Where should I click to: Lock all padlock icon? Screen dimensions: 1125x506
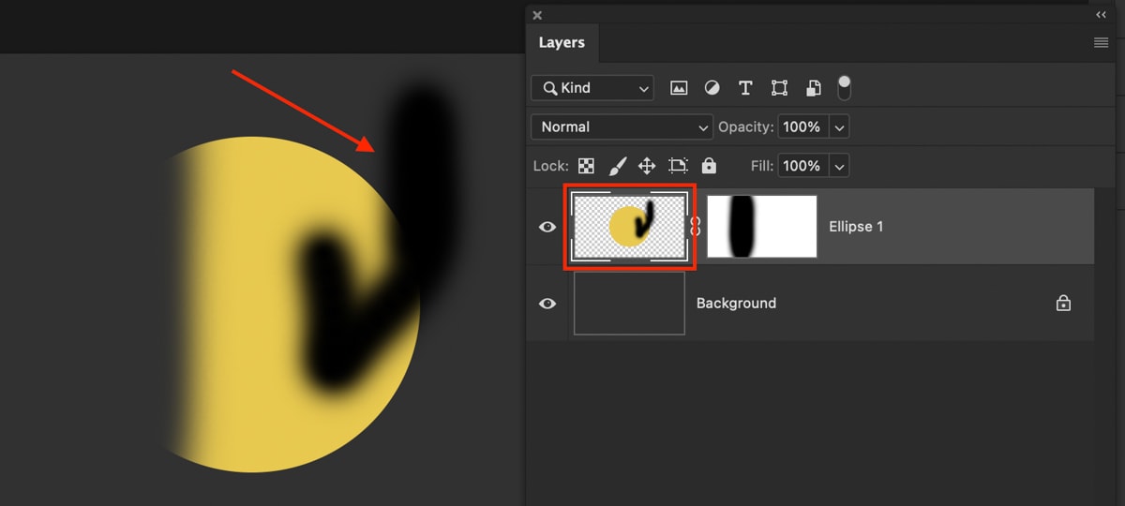[x=709, y=166]
